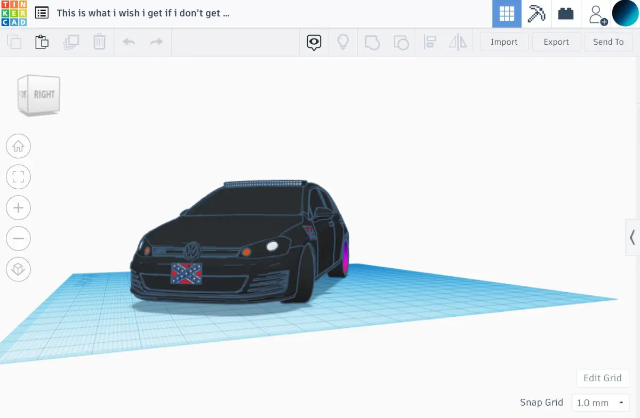Click the Redo arrow

156,42
